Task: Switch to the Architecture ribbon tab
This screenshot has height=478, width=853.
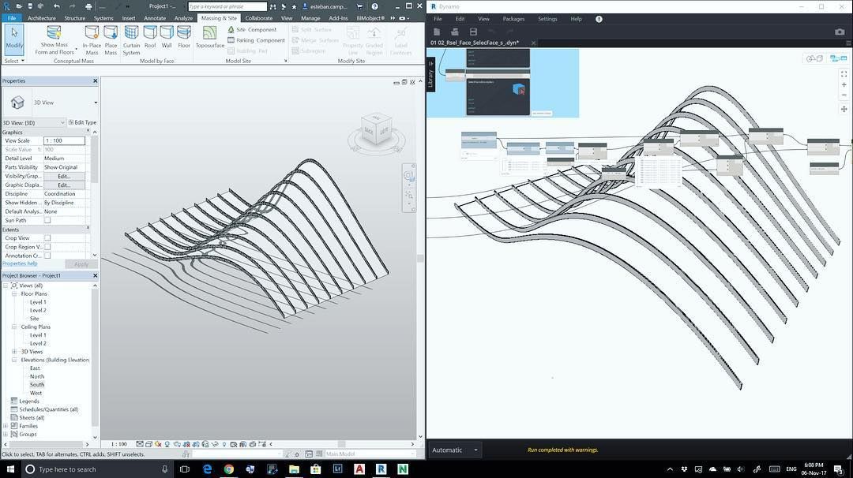Action: pyautogui.click(x=41, y=18)
